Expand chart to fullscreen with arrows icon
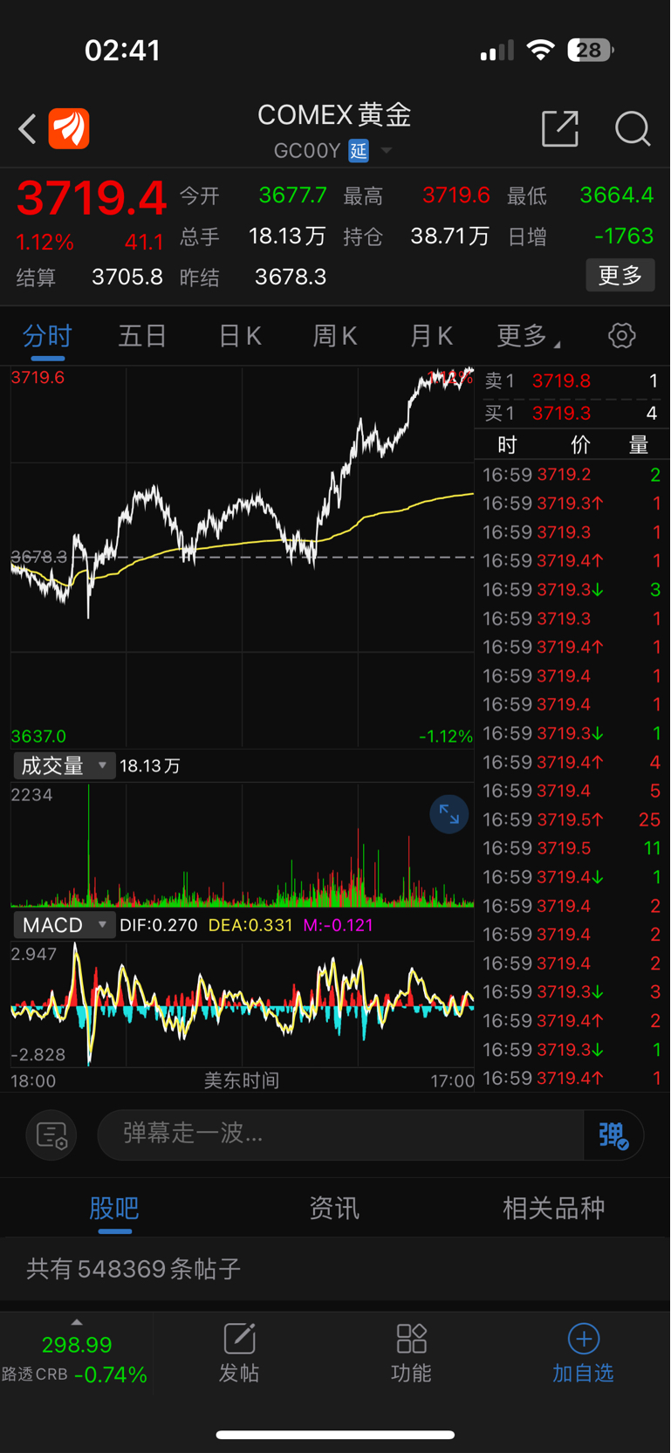The height and width of the screenshot is (1453, 671). point(449,814)
